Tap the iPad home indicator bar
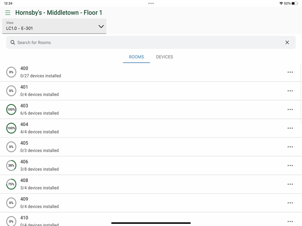The height and width of the screenshot is (226, 302). click(151, 223)
